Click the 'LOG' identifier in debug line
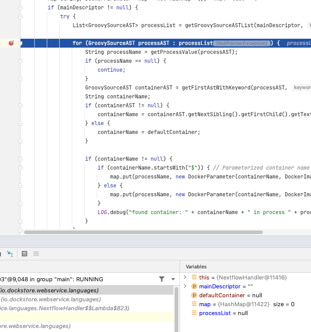Screen dimensions: 311x332 pyautogui.click(x=102, y=212)
